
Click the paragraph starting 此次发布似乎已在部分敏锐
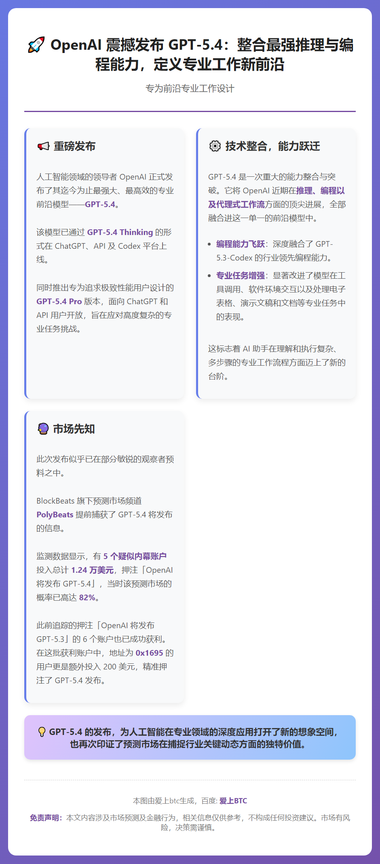click(x=105, y=466)
